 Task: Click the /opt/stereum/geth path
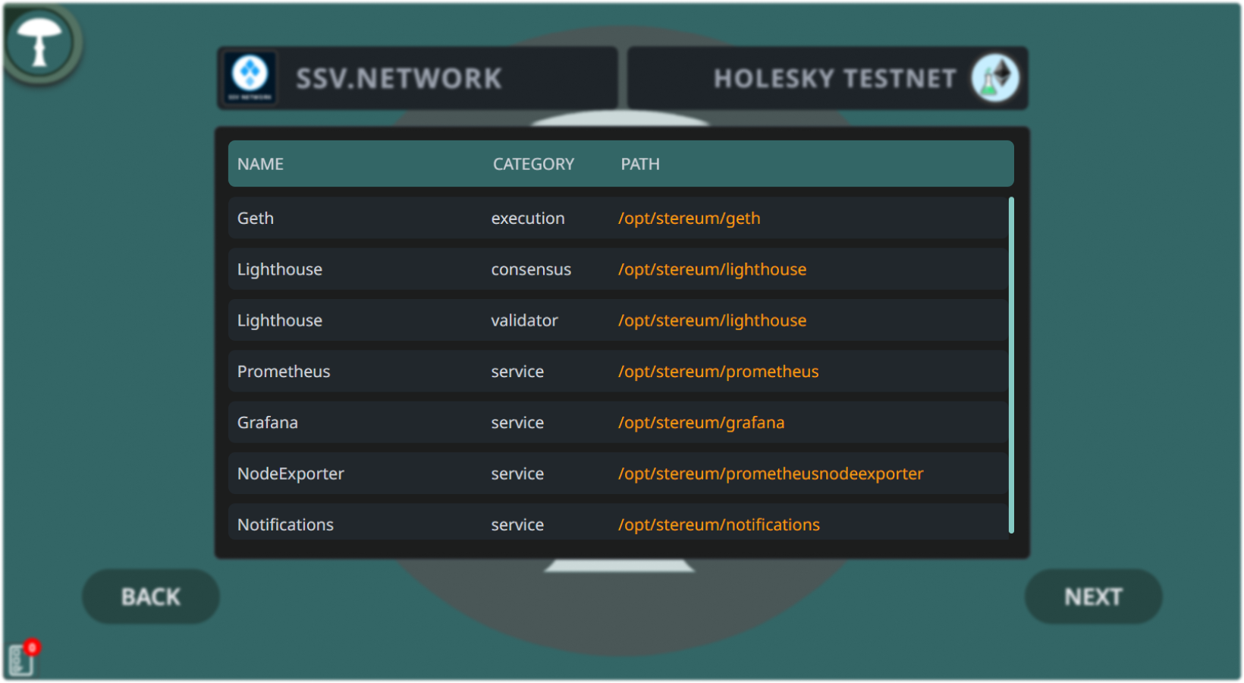689,219
